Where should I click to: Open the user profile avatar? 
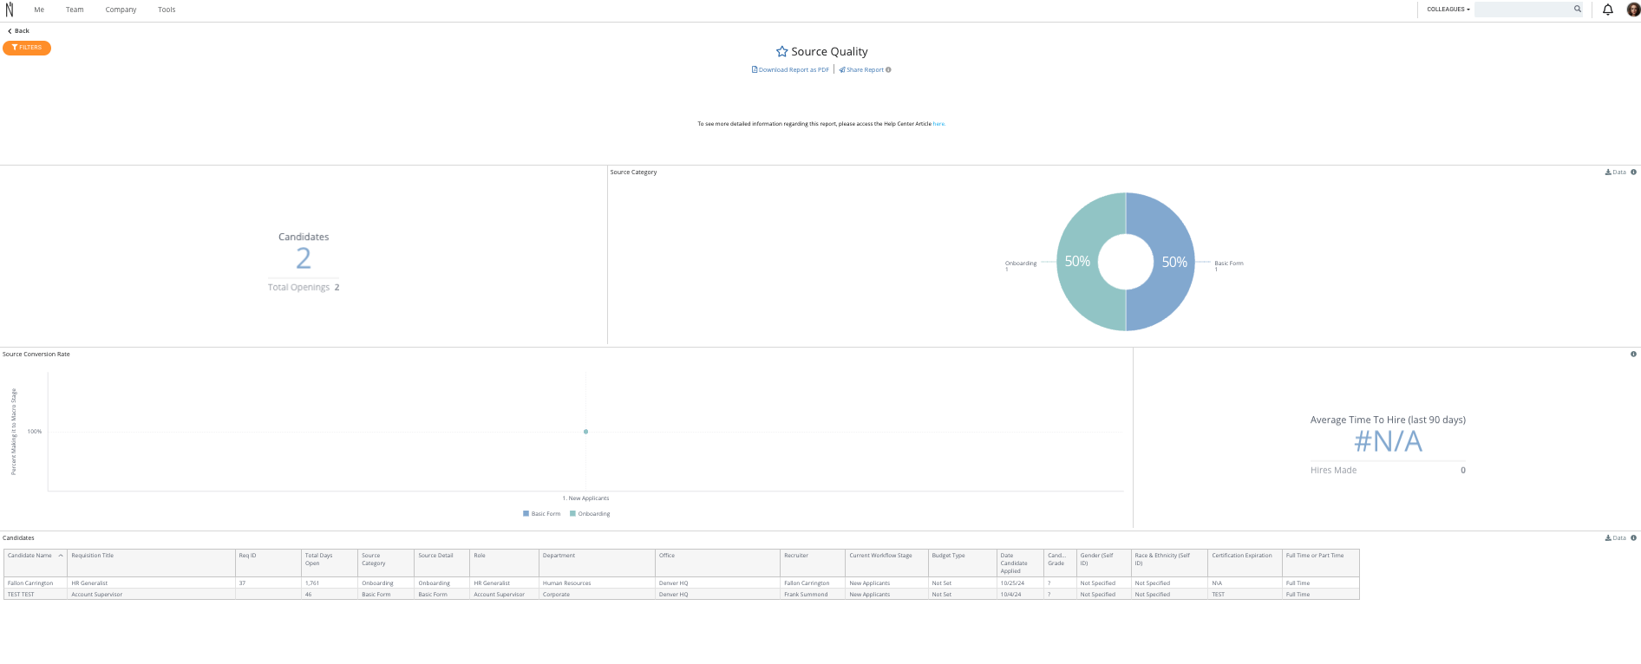[x=1633, y=10]
